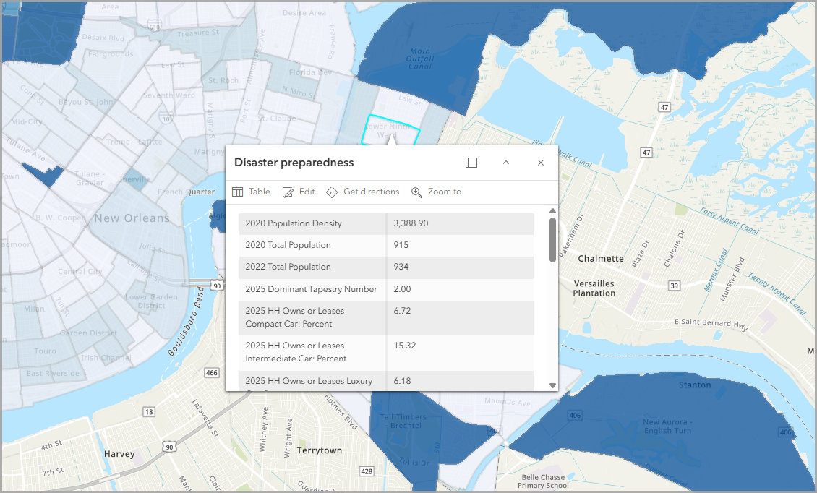Viewport: 817px width, 493px height.
Task: Click the 2025 Dominant Tapestry Number label
Action: pos(311,289)
